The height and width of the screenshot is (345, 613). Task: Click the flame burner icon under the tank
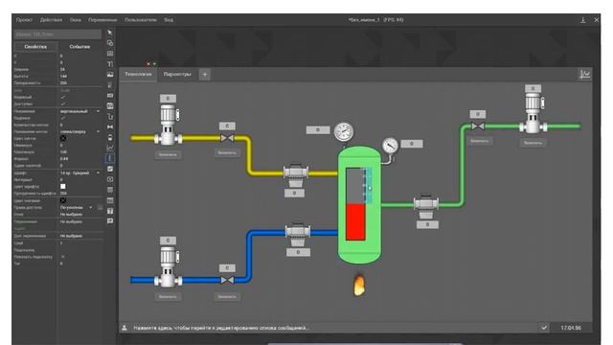click(x=359, y=285)
